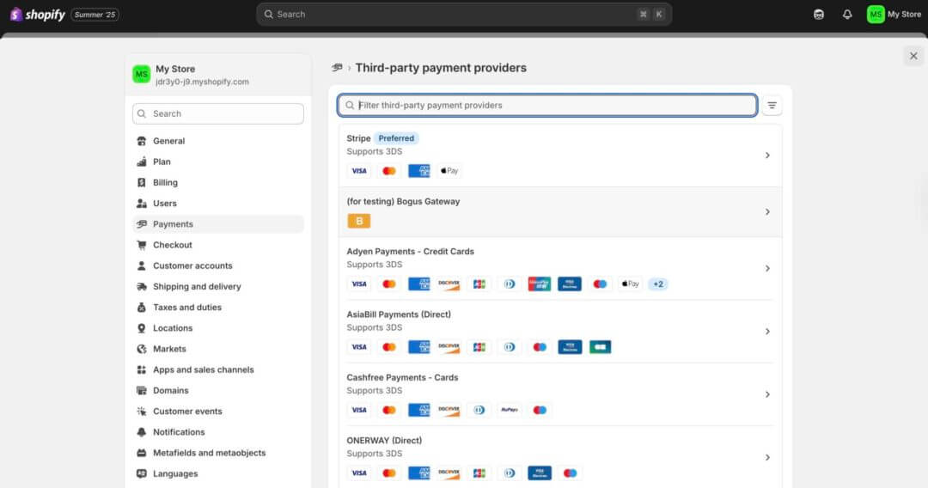This screenshot has width=928, height=488.
Task: Click the store avatar in sidebar header
Action: (142, 74)
